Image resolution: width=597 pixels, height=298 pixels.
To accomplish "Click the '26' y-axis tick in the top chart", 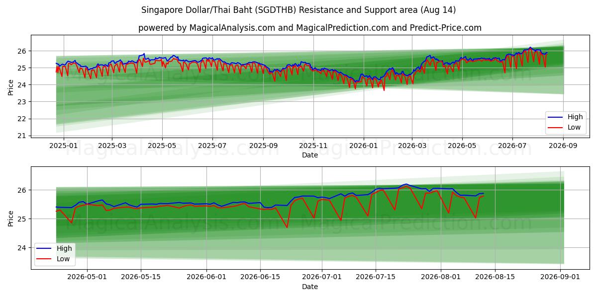I will 23,51.
